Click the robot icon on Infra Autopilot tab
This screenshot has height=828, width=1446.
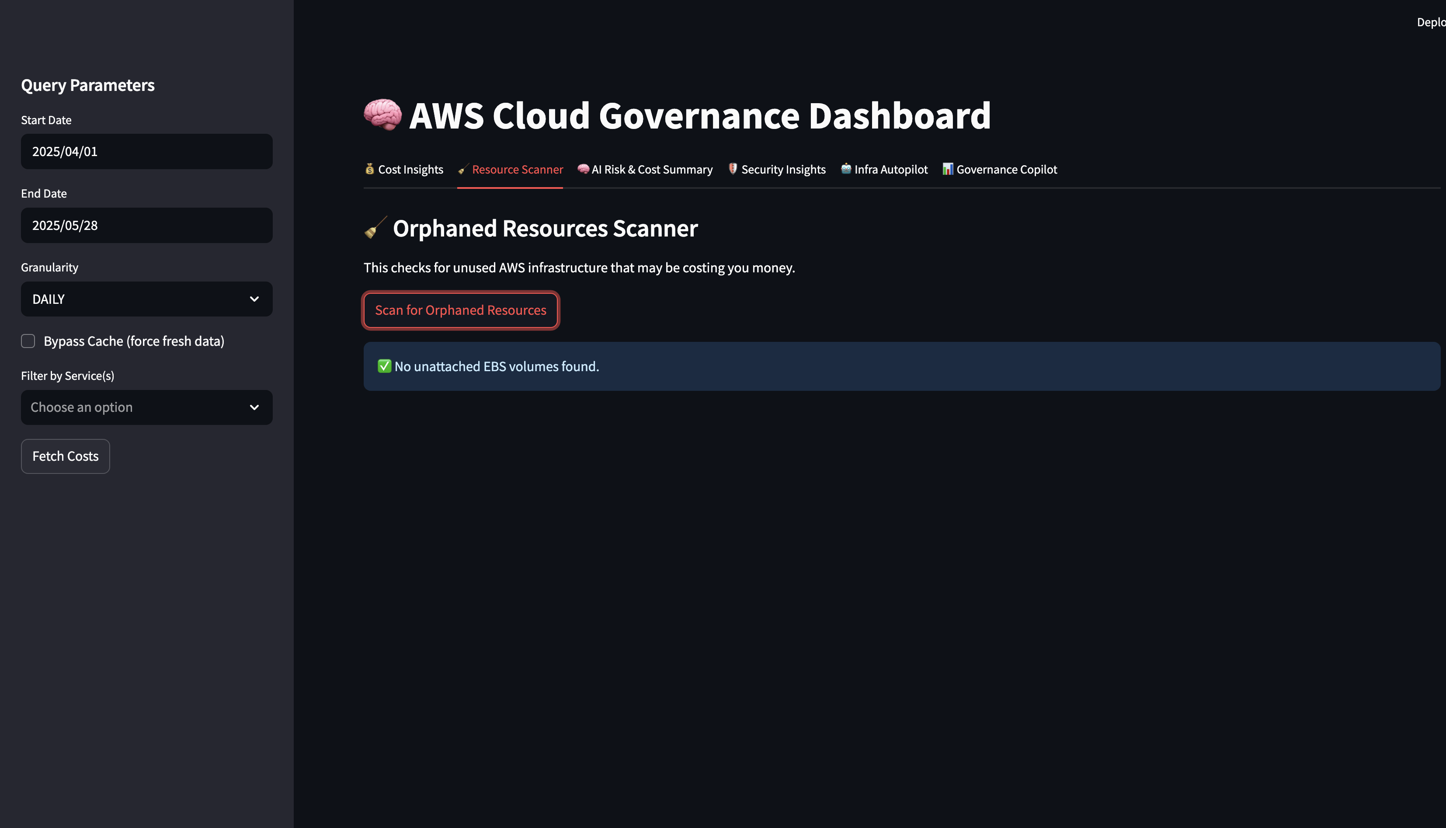tap(846, 169)
